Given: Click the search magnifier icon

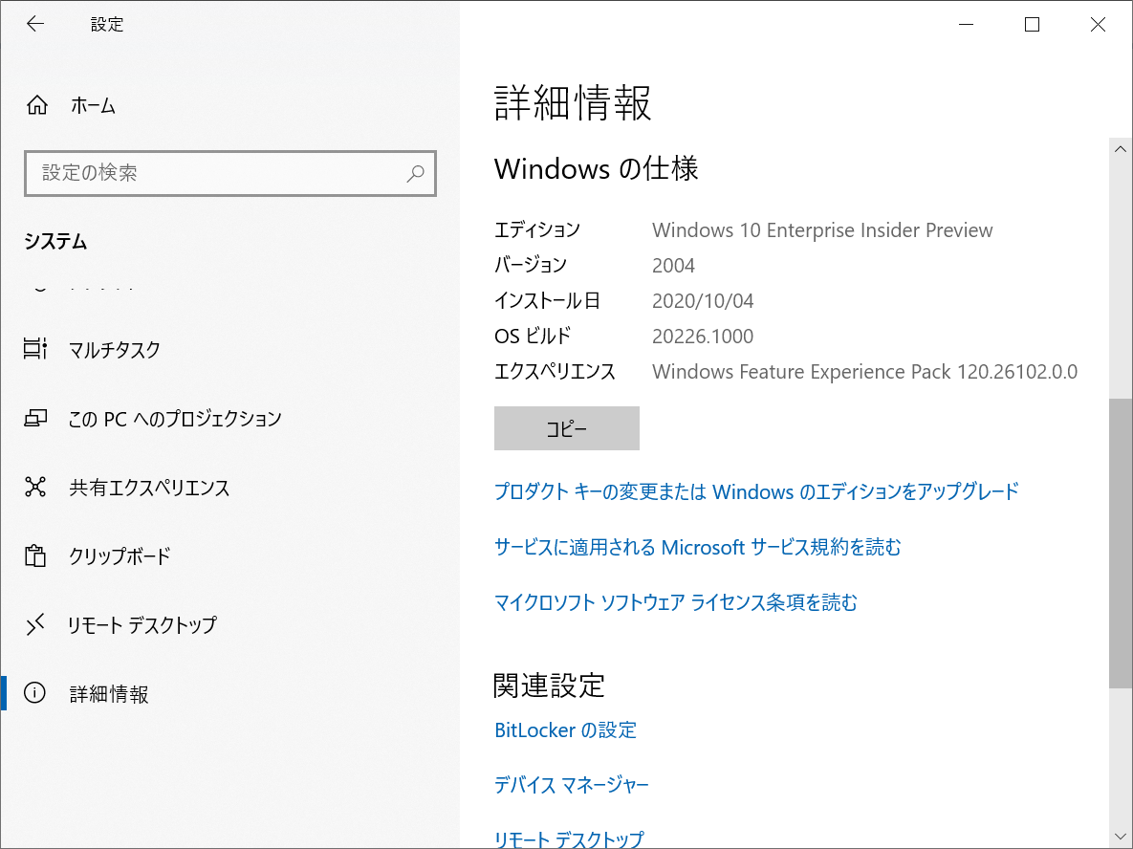Looking at the screenshot, I should (x=415, y=173).
